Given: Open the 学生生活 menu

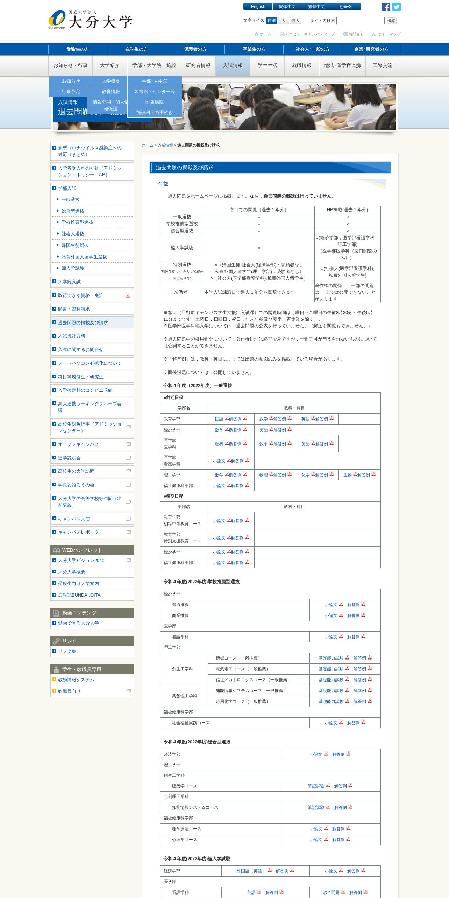Looking at the screenshot, I should tap(268, 66).
